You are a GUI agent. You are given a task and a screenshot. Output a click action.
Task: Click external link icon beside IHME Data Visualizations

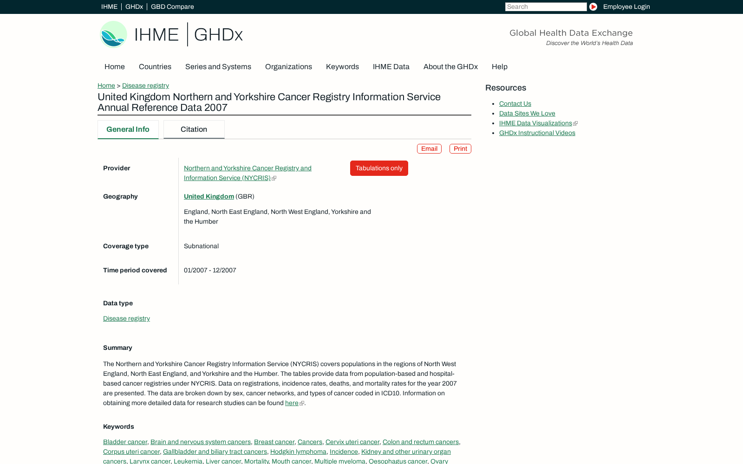tap(575, 123)
